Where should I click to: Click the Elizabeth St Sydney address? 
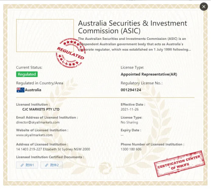(x=53, y=149)
